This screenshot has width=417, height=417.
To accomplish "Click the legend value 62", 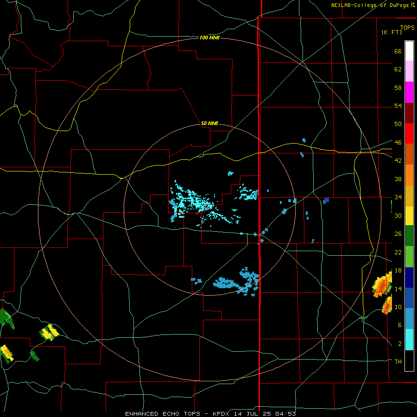I will [398, 69].
